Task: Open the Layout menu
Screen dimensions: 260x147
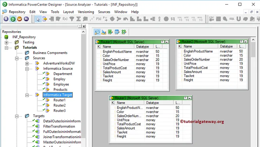Action: pyautogui.click(x=69, y=12)
